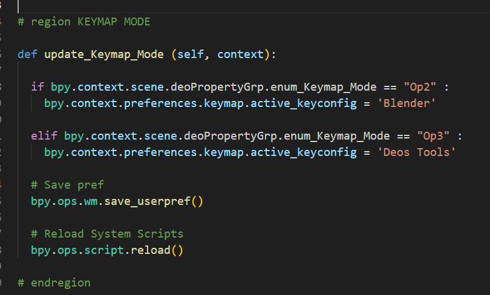Click the string 'Blender'
Screen dimensions: 490x295
point(407,103)
